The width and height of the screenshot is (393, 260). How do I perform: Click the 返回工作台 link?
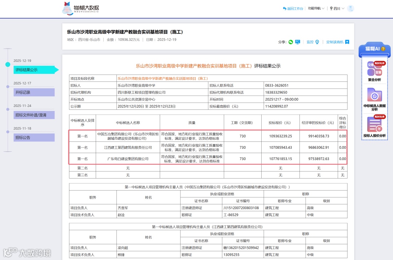point(293,8)
